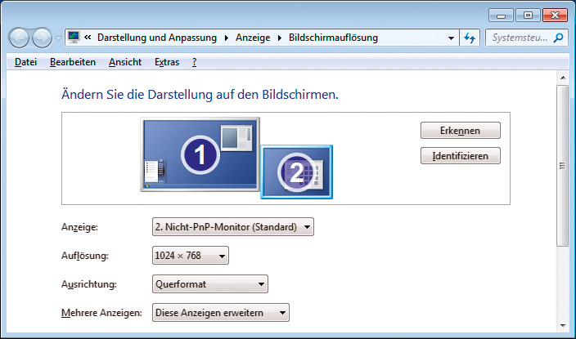Viewport: 576px width, 339px height.
Task: Click the refresh icon beside the address bar
Action: click(x=470, y=38)
